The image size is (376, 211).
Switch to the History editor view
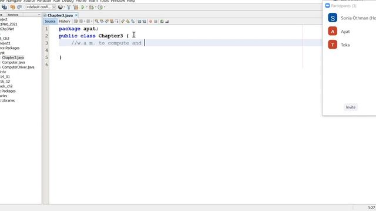pos(65,21)
